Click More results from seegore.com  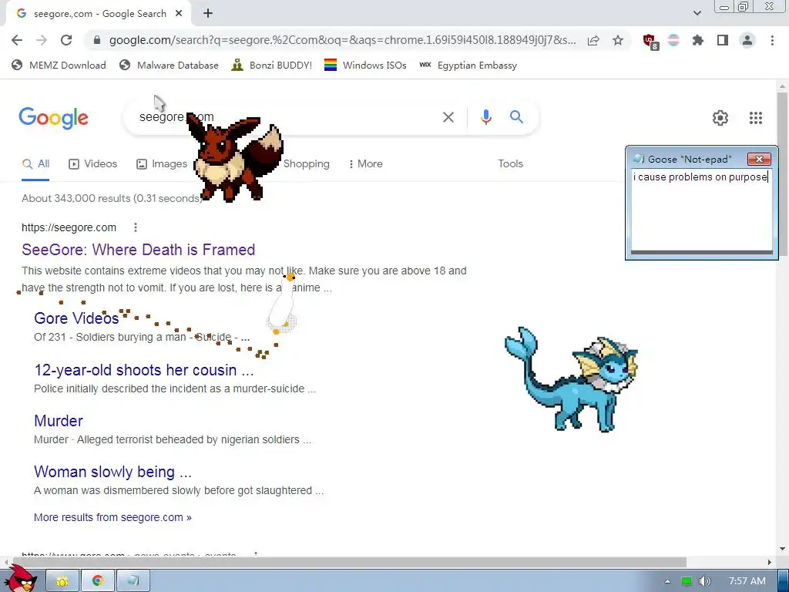[112, 517]
